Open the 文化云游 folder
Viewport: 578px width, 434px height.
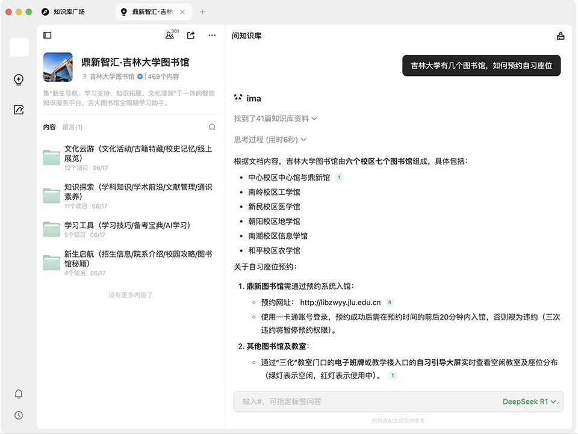(138, 153)
